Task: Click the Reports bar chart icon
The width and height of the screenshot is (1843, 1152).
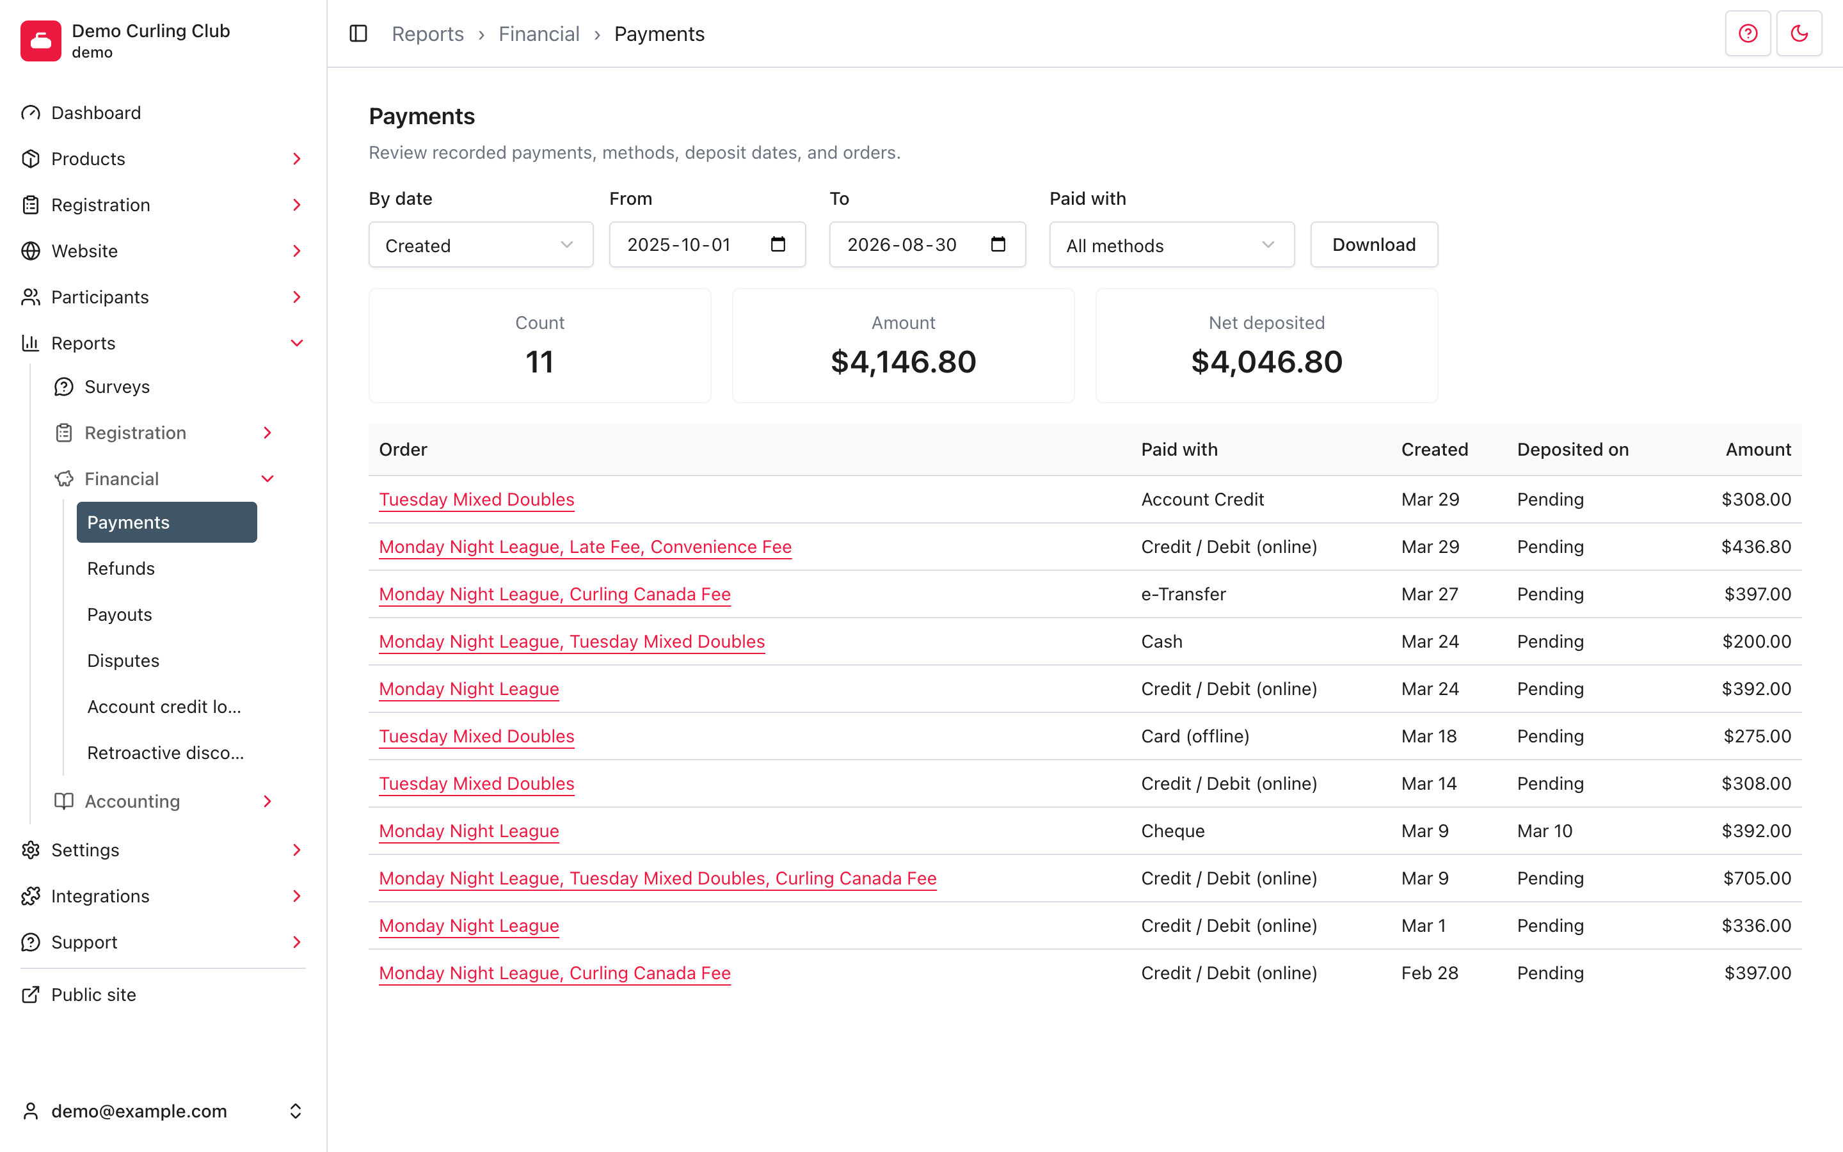Action: point(31,344)
